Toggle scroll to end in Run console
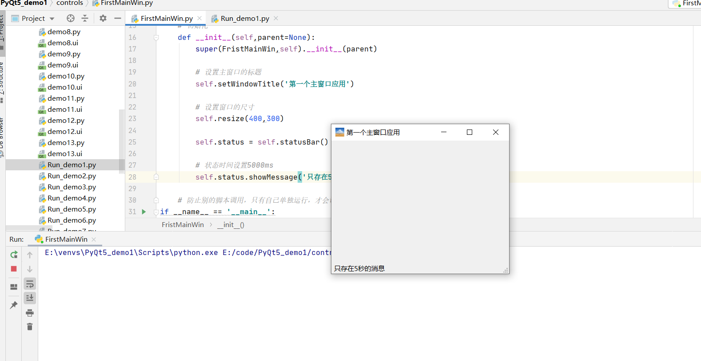The height and width of the screenshot is (361, 701). pos(30,298)
